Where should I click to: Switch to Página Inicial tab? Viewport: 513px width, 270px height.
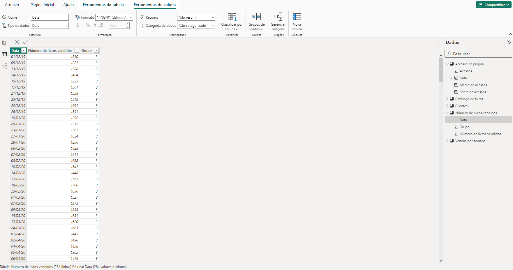42,5
